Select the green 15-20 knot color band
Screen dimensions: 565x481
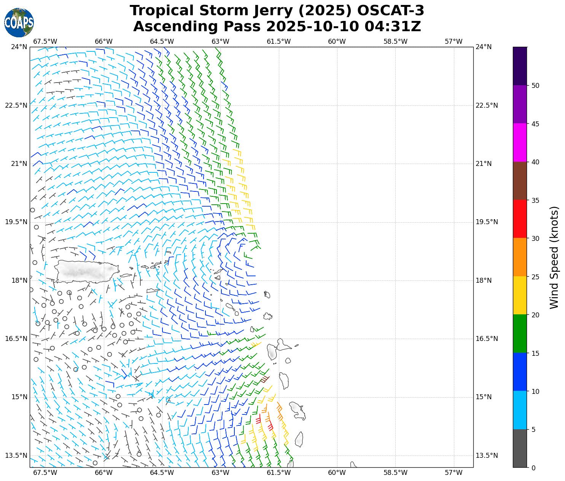(519, 333)
